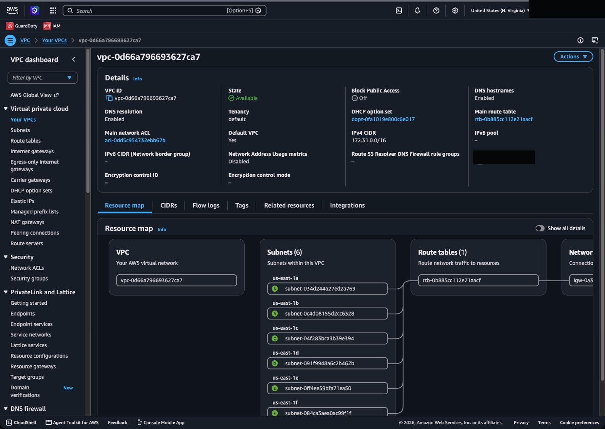Open Security groups in the sidebar
Screen dimensions: 605x429
29,279
